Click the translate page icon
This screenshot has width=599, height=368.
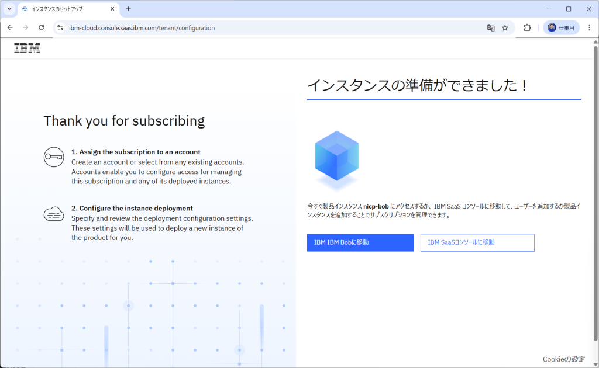click(491, 28)
